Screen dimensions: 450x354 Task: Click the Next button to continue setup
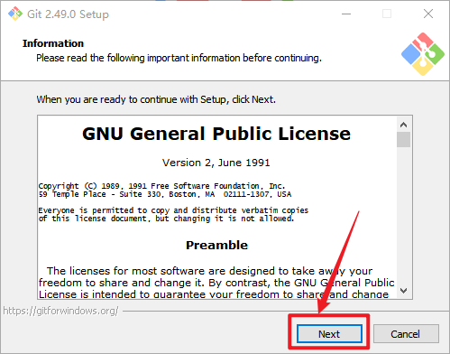click(x=329, y=333)
